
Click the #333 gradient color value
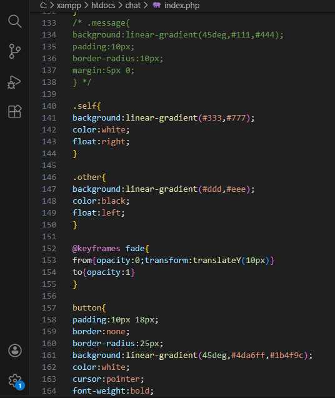(x=212, y=117)
